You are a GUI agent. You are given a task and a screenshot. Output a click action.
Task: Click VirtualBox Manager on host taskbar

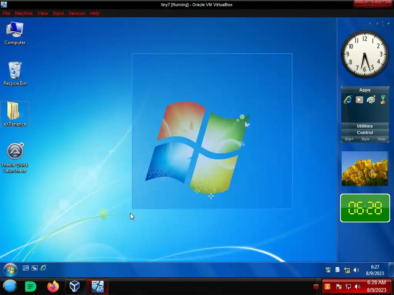[x=75, y=286]
